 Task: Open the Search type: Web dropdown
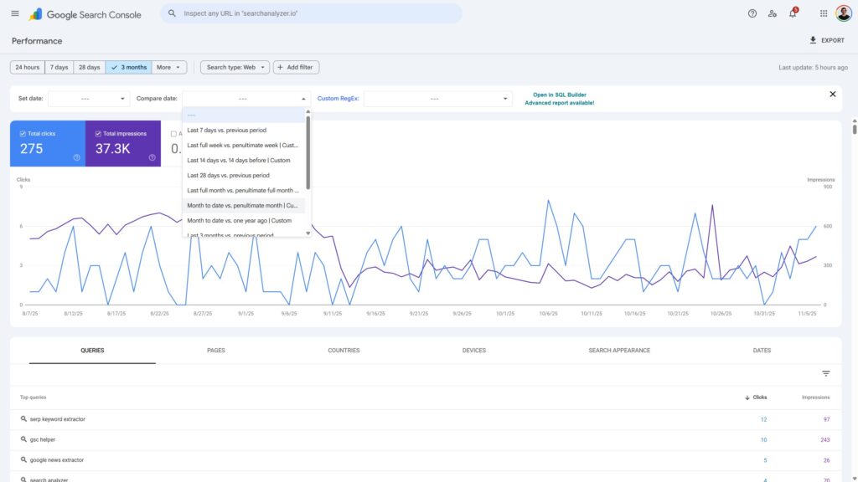(x=235, y=67)
